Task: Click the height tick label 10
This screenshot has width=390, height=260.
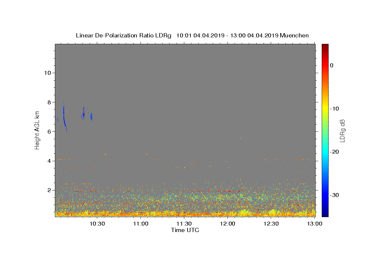Action: click(x=48, y=73)
